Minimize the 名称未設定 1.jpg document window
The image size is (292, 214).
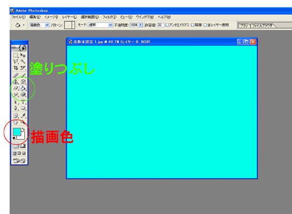tap(240, 42)
